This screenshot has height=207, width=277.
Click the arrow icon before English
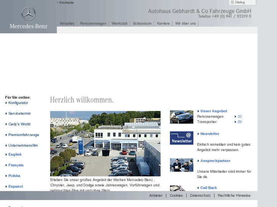coord(6,155)
